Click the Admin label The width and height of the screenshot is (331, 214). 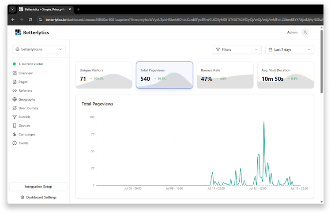(x=292, y=32)
